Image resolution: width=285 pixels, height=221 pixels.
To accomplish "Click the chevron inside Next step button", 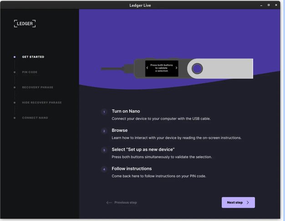I will point(248,202).
